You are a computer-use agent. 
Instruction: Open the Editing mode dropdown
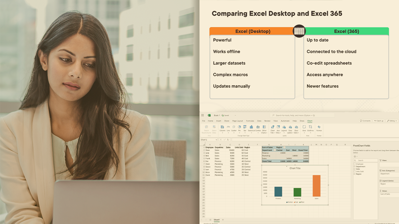(392, 121)
